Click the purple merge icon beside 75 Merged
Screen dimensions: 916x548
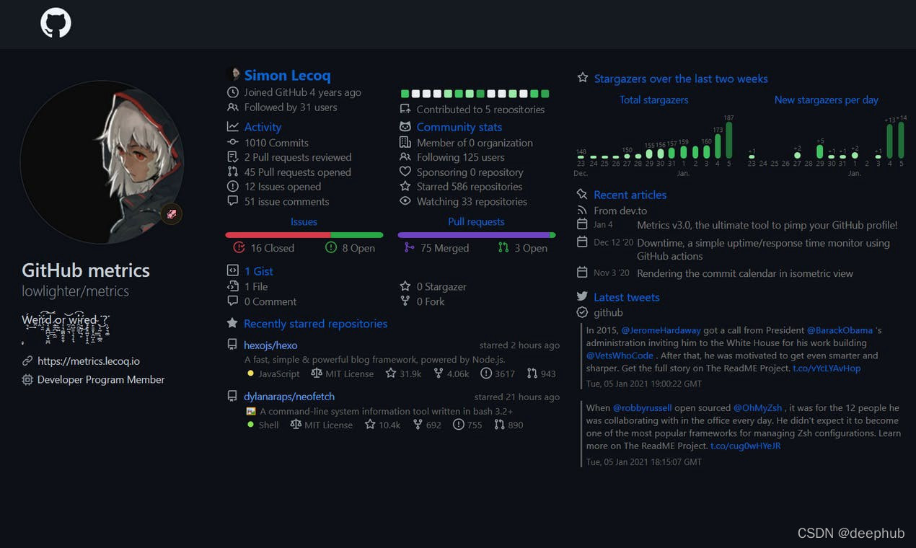point(409,247)
